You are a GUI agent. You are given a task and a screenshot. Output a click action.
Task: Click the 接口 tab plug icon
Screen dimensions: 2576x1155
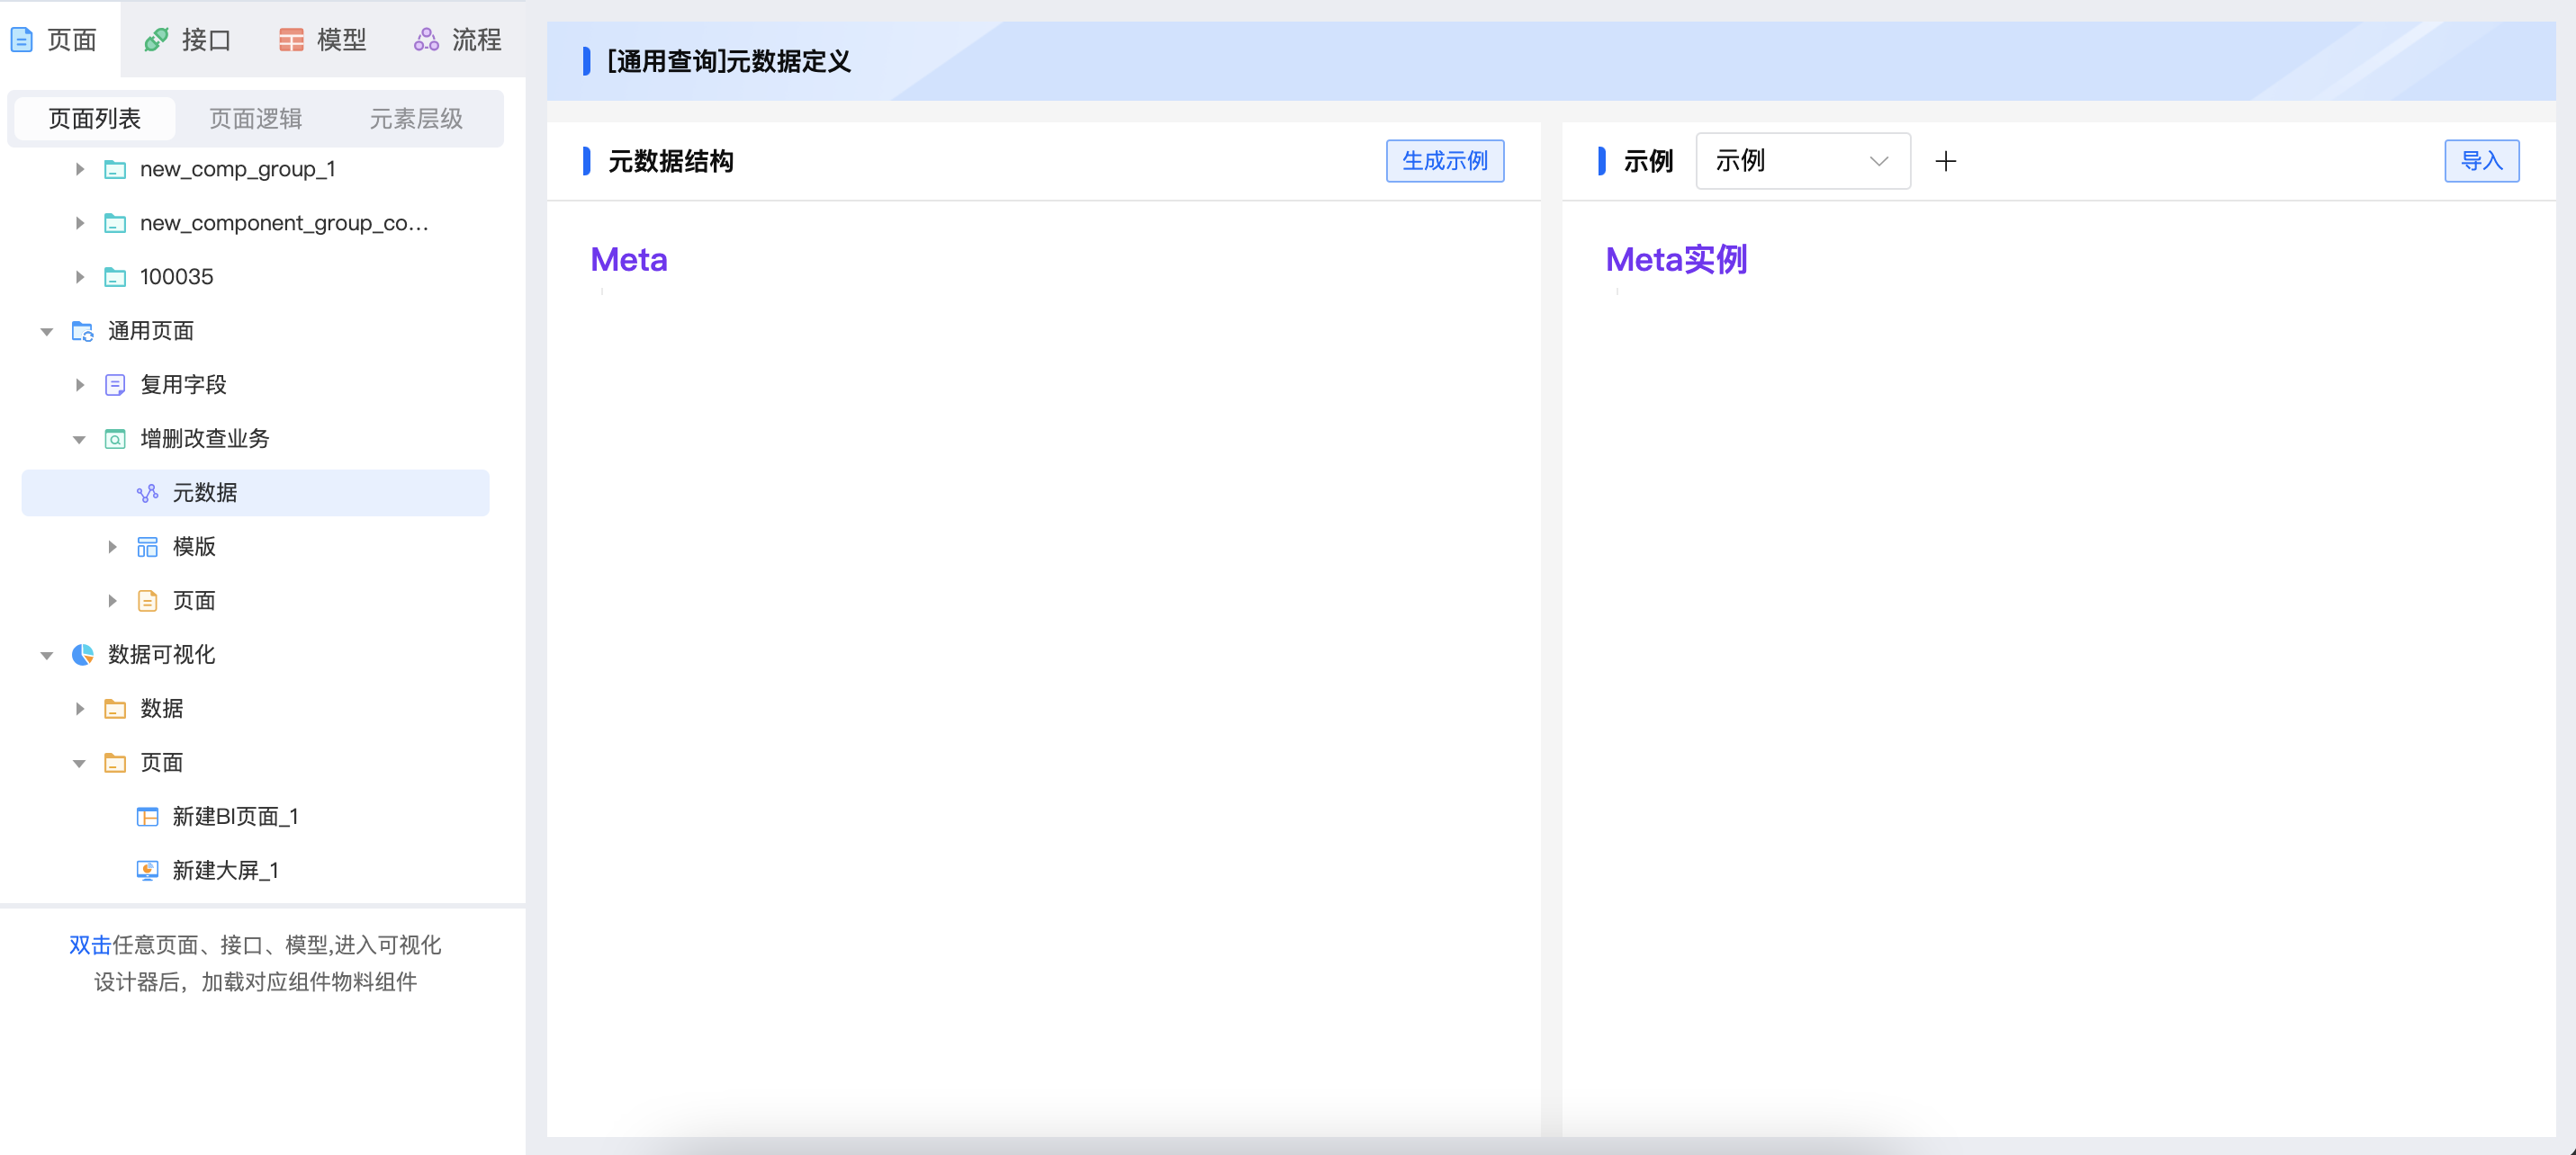[156, 40]
